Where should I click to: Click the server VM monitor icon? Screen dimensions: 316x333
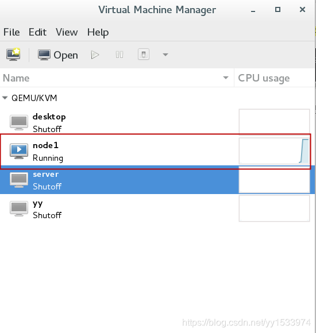click(x=19, y=180)
